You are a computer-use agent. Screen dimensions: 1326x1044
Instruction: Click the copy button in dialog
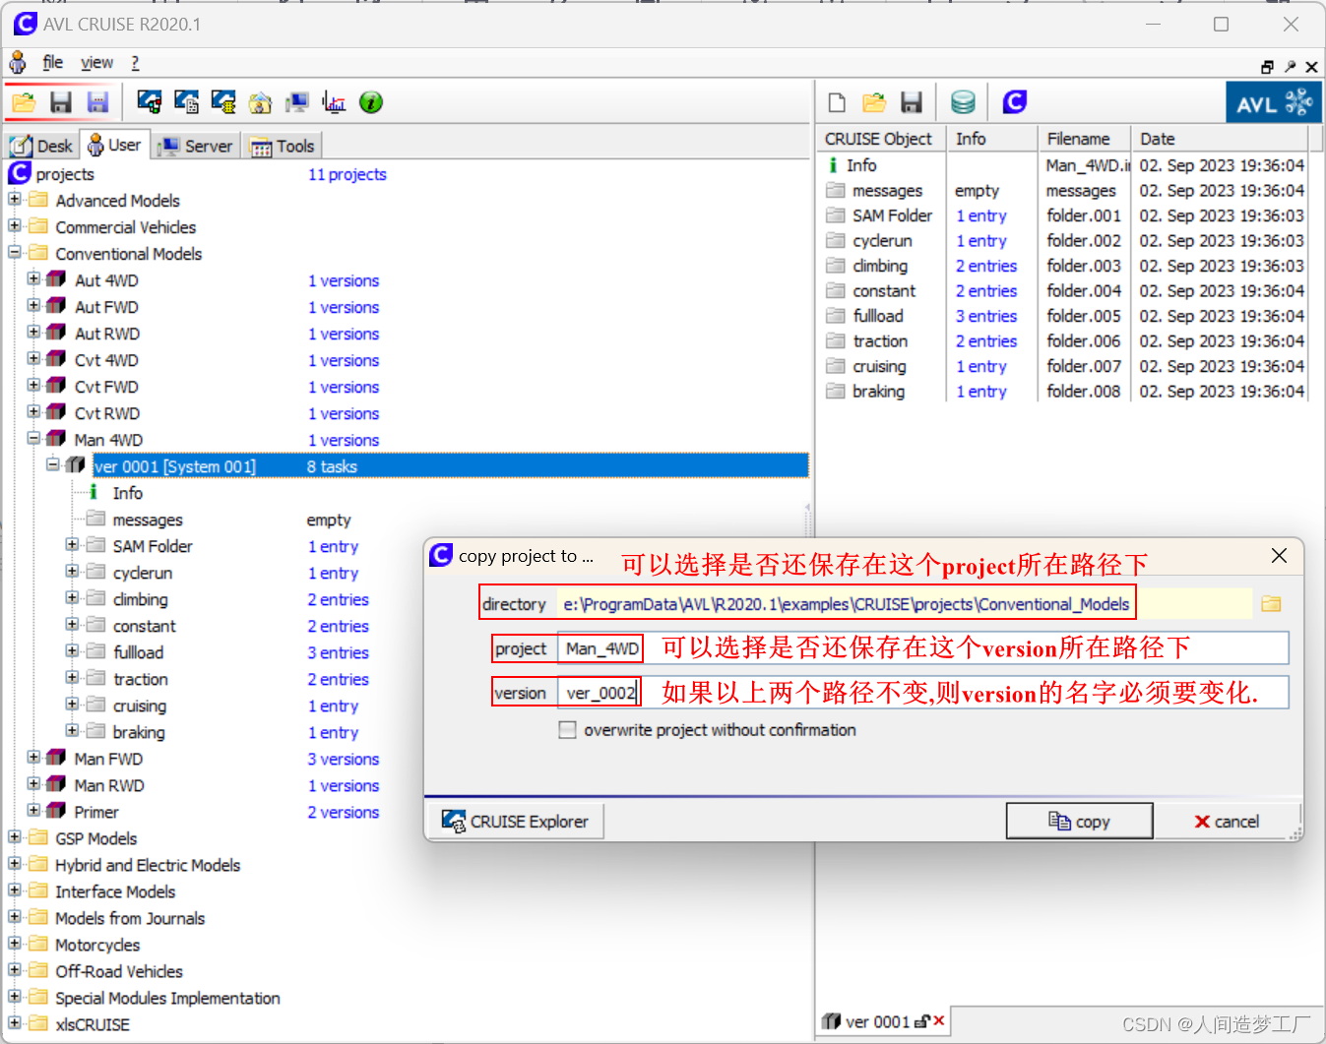(x=1079, y=821)
